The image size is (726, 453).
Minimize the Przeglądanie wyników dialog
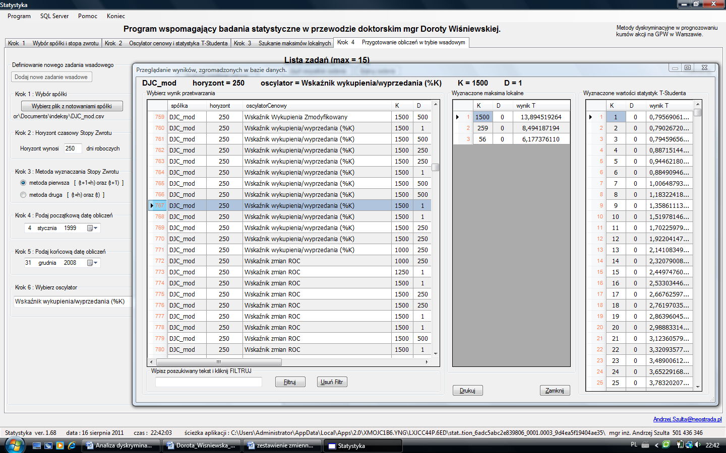(675, 67)
